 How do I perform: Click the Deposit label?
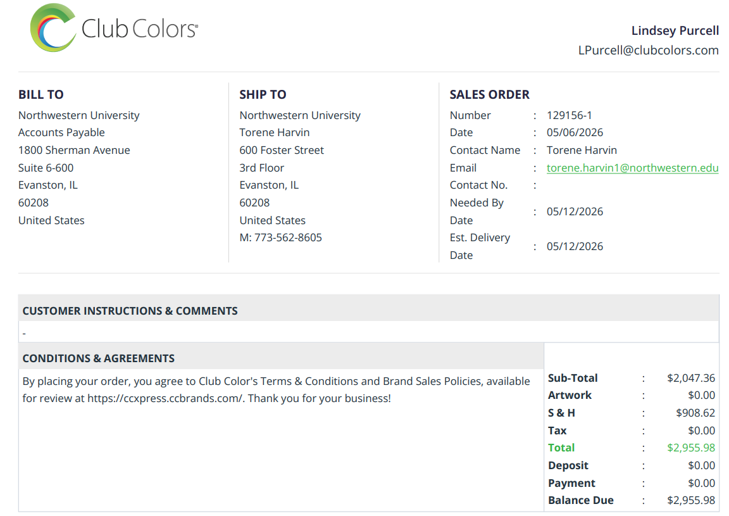tap(568, 465)
